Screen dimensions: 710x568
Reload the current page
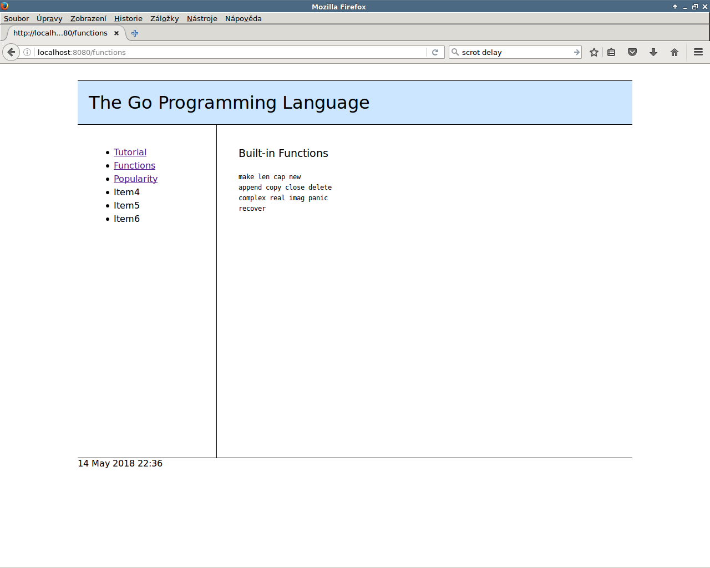pos(435,52)
